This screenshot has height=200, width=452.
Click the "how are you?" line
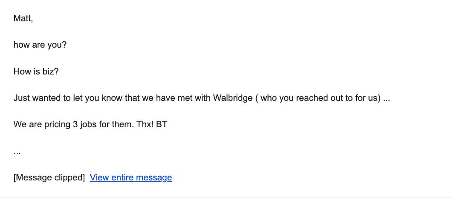coord(40,45)
